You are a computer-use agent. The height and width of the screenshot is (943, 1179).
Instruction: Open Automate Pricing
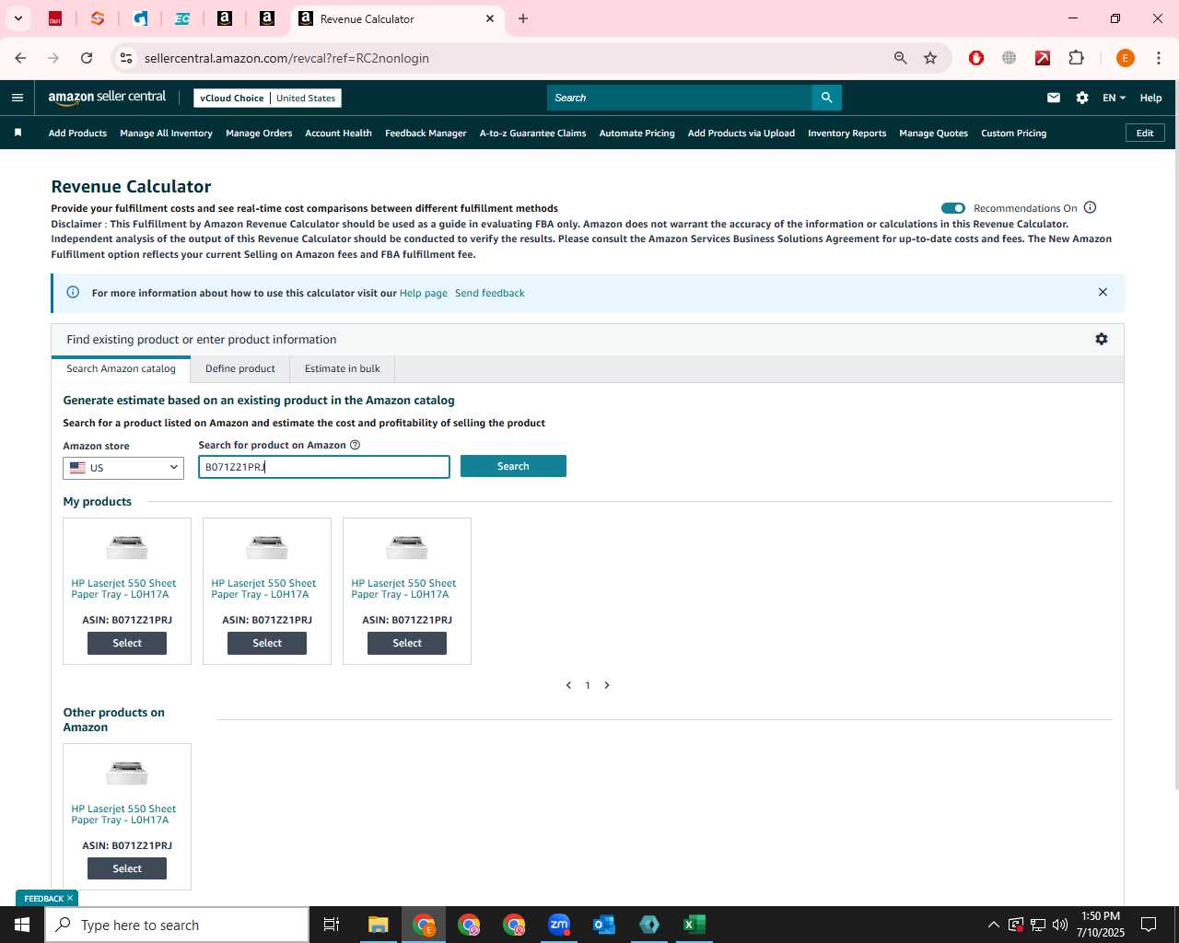coord(636,133)
